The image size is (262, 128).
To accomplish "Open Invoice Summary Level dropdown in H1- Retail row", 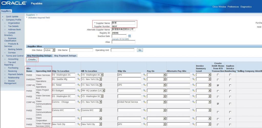I will (204, 85).
